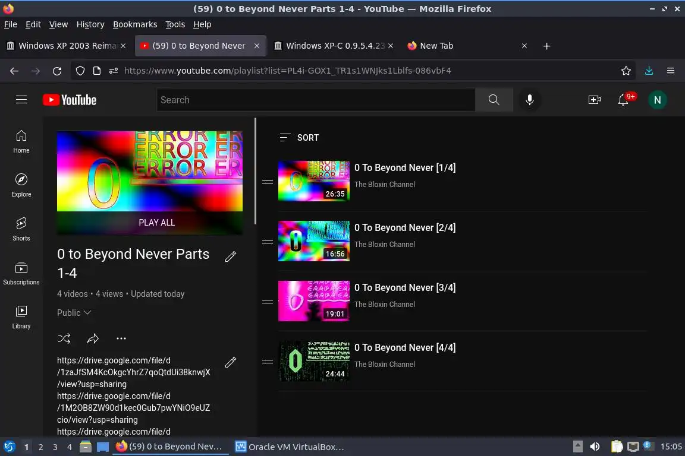Click PLAY ALL on playlist cover
The width and height of the screenshot is (685, 456).
pos(150,223)
